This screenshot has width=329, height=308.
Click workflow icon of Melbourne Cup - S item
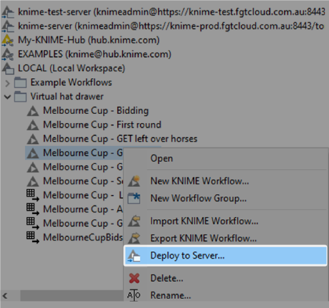point(33,181)
